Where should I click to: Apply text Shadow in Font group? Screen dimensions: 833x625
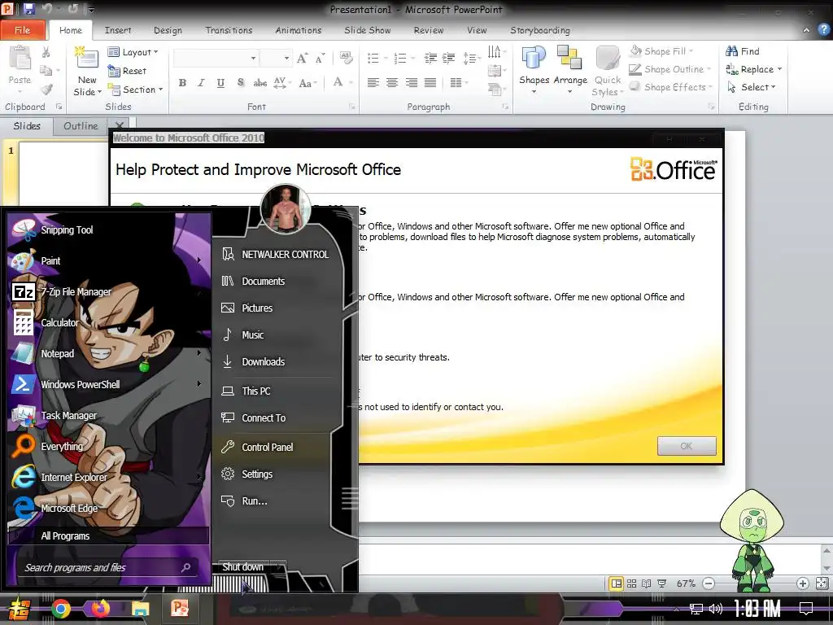point(241,83)
